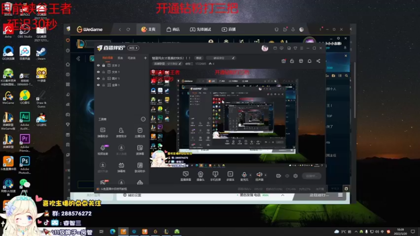Viewport: 420px width, 236px height.
Task: Open the 弹幕助手 tool in the toolbox
Action: click(x=102, y=132)
